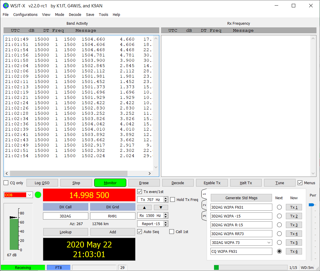Click Rx Frequency scroll up arrow

click(313, 38)
